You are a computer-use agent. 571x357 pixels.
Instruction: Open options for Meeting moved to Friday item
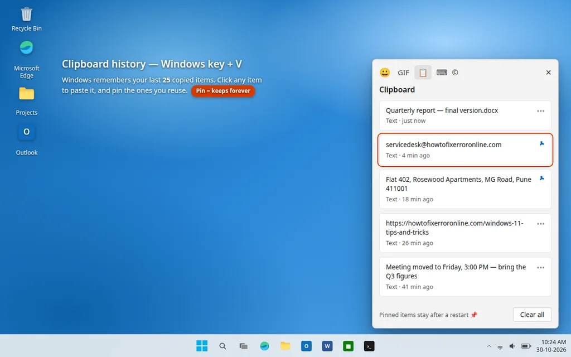pyautogui.click(x=540, y=267)
